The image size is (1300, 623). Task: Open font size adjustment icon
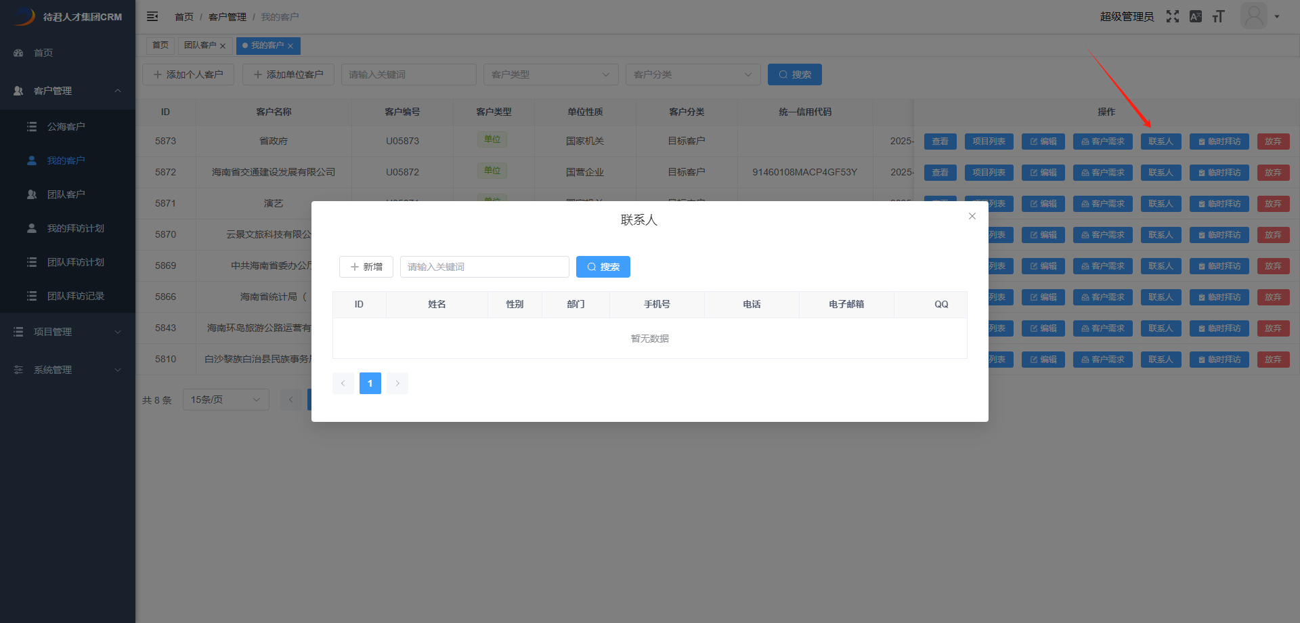coord(1219,16)
